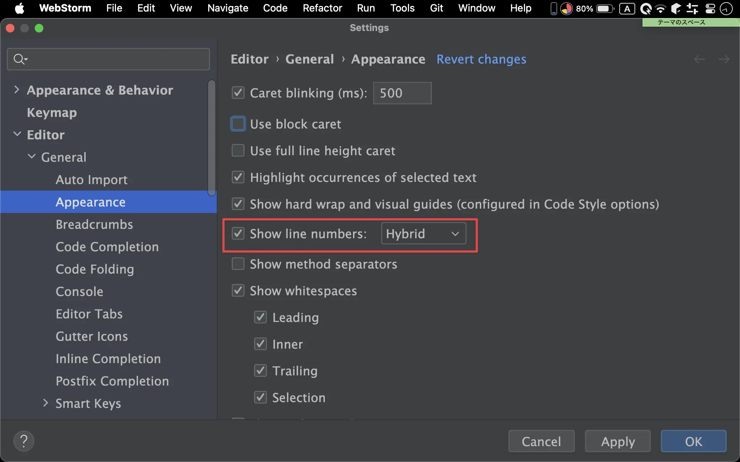Click the back navigation arrow
This screenshot has width=740, height=462.
pyautogui.click(x=700, y=59)
